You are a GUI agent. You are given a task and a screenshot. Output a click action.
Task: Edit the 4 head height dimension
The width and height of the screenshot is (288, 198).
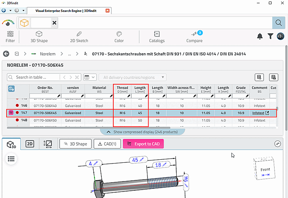click(x=93, y=164)
